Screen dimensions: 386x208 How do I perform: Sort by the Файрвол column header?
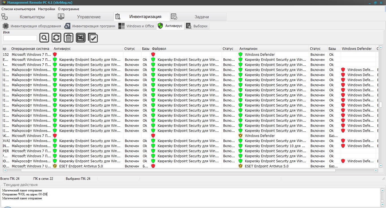[x=186, y=49]
